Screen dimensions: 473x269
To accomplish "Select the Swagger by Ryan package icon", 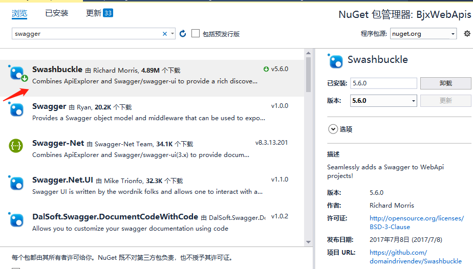I will pos(16,109).
